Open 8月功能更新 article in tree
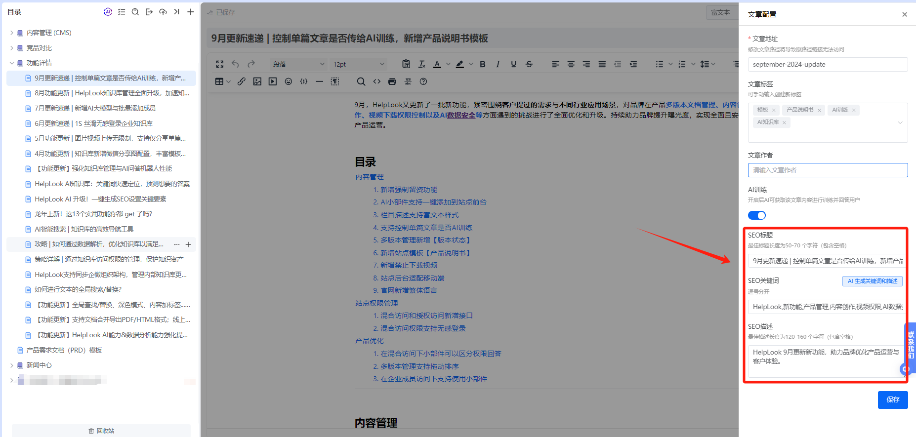 (112, 93)
